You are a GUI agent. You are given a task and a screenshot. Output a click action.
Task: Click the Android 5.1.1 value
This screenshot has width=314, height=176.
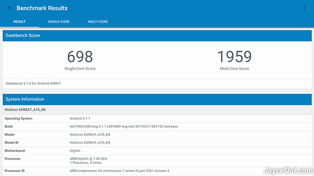coord(80,118)
